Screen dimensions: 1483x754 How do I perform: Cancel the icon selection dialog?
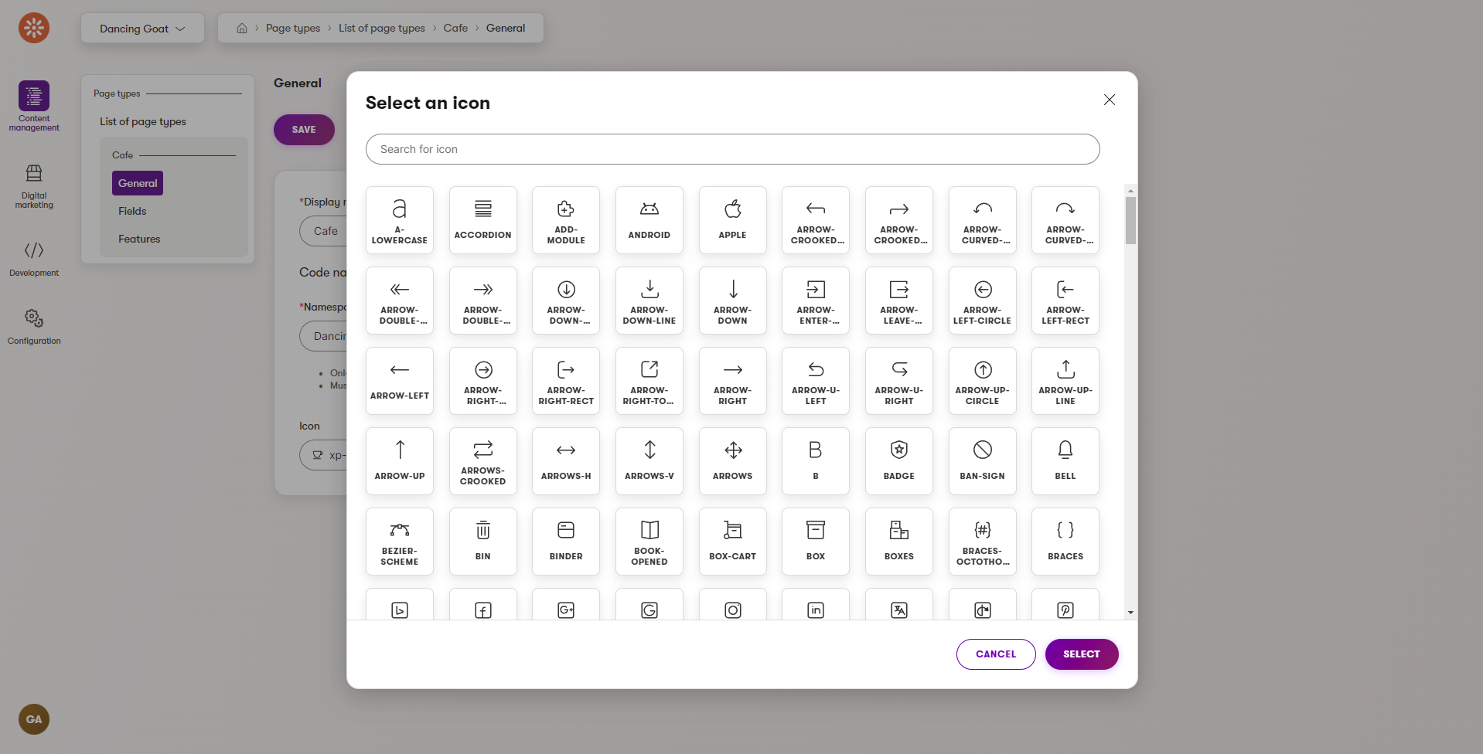click(995, 654)
